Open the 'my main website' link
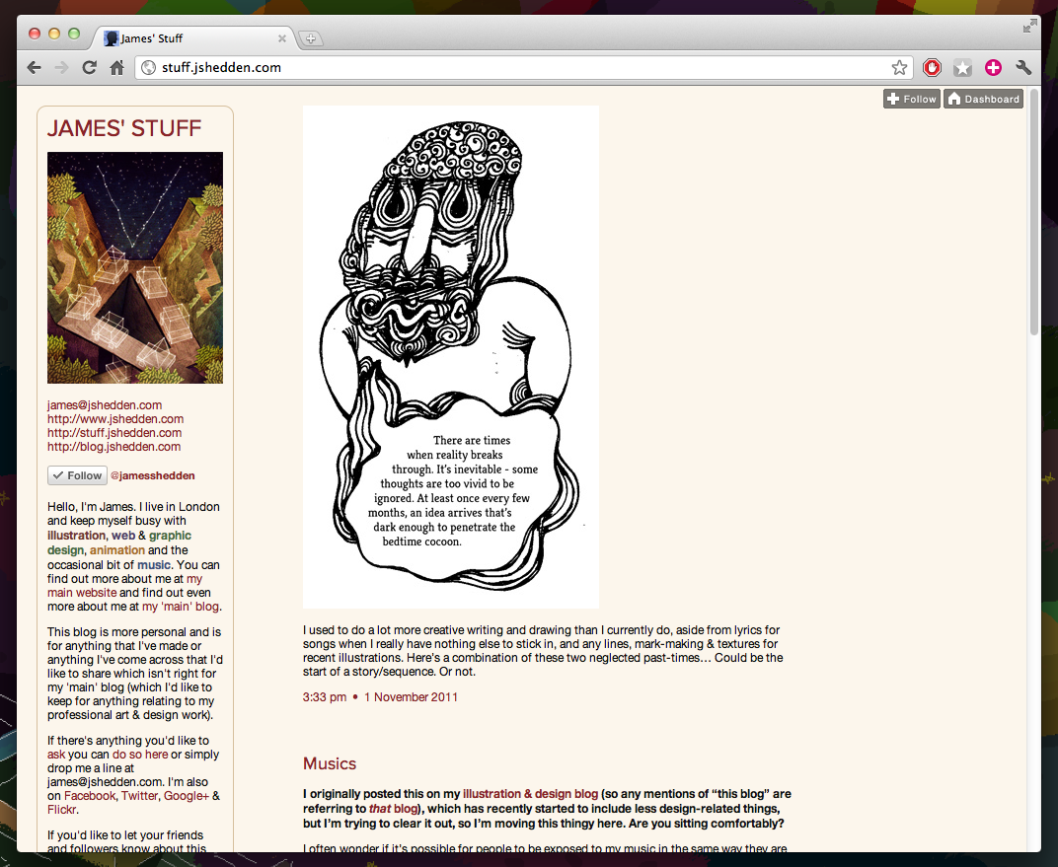 pos(82,593)
